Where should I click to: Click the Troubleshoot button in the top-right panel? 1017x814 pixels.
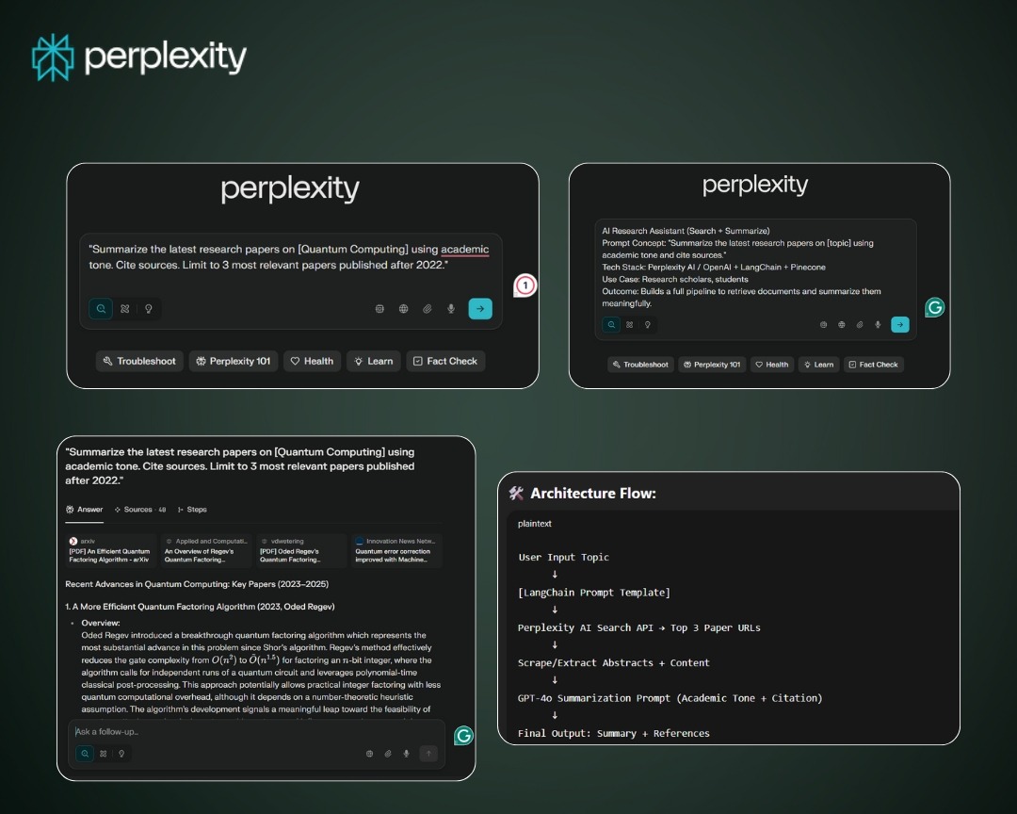tap(640, 365)
